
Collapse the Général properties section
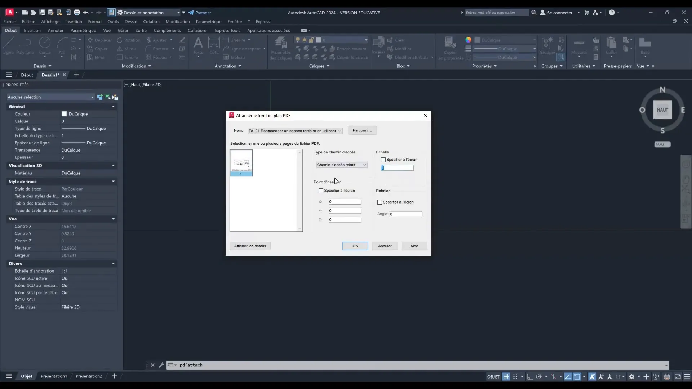click(113, 107)
